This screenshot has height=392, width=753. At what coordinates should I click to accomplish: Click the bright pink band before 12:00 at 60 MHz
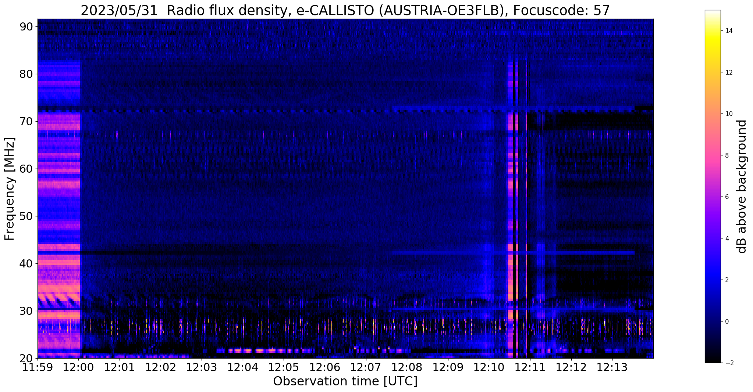(59, 170)
